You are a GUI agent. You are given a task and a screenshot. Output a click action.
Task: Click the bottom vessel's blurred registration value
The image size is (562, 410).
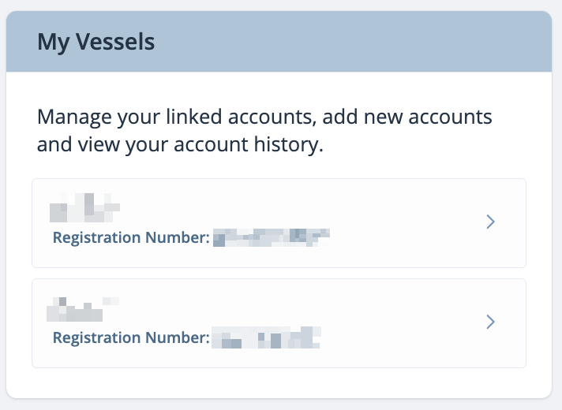click(266, 337)
